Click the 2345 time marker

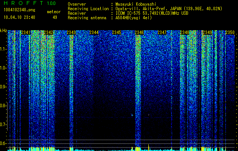117,32
